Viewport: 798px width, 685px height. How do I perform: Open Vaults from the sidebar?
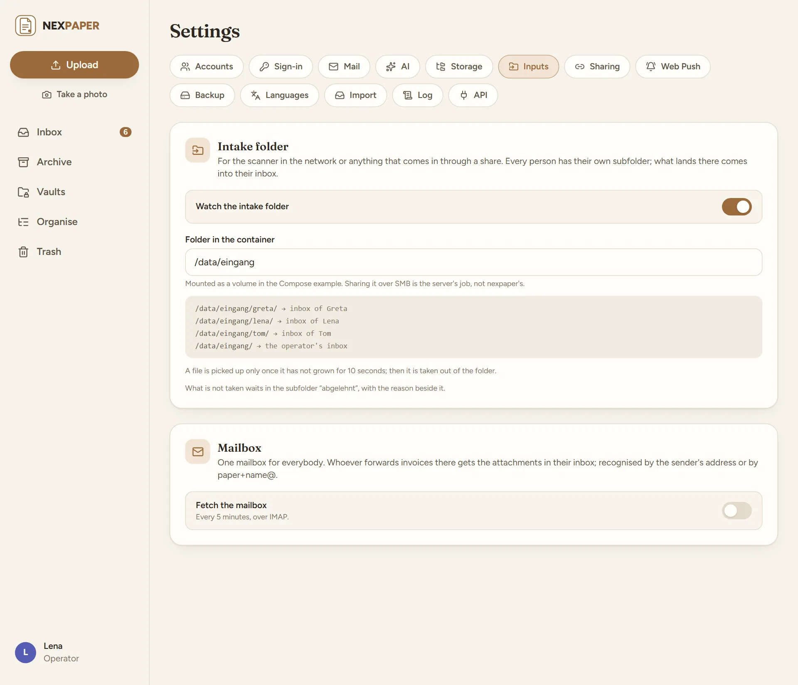74,192
